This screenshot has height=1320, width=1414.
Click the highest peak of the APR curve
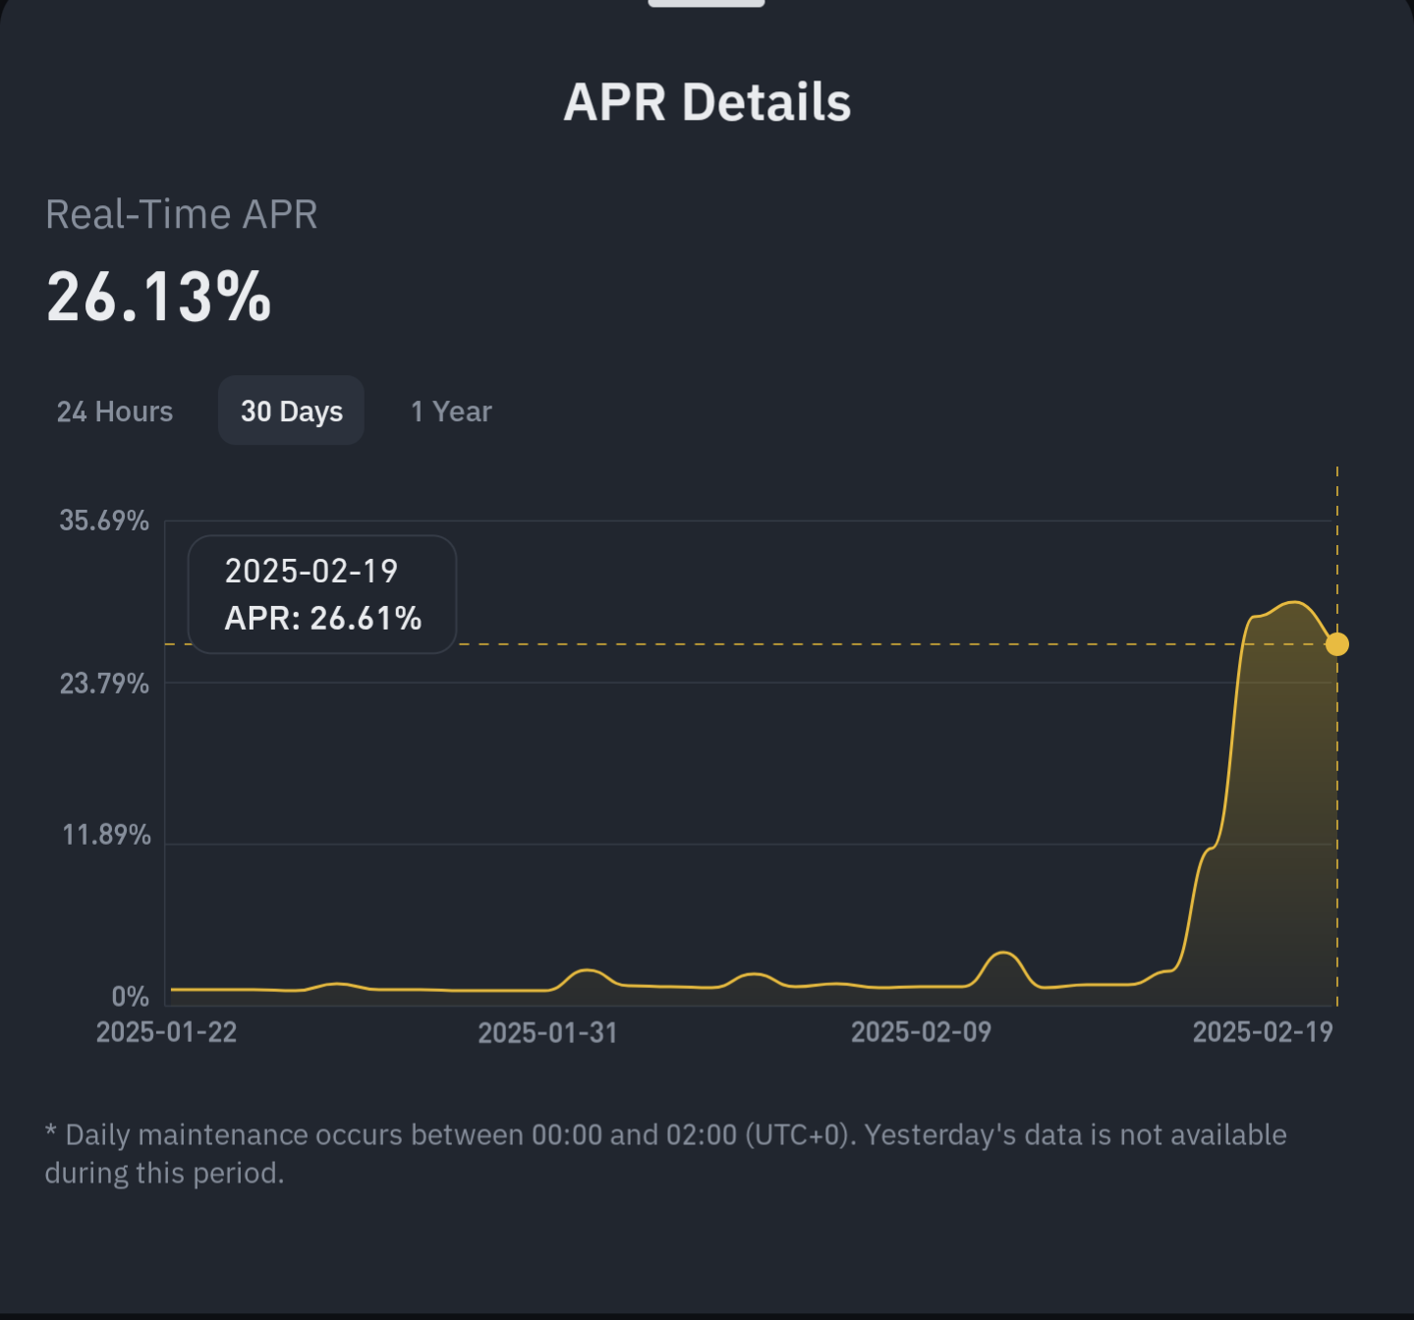[1295, 602]
